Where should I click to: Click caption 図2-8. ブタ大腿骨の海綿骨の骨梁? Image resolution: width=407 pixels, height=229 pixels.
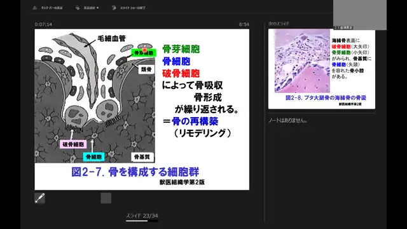tap(326, 98)
